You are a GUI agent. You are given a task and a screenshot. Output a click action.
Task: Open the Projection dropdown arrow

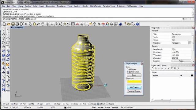190,43
